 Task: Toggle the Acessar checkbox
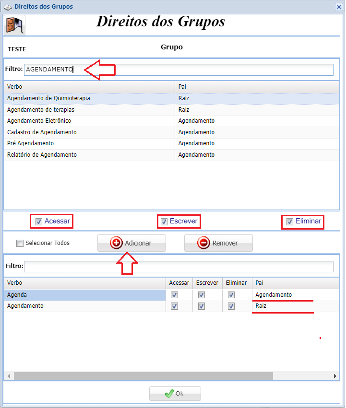39,221
